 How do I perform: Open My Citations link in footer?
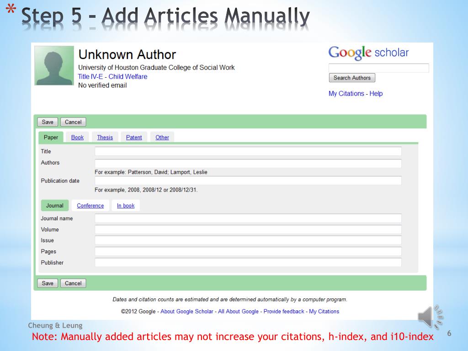(324, 311)
